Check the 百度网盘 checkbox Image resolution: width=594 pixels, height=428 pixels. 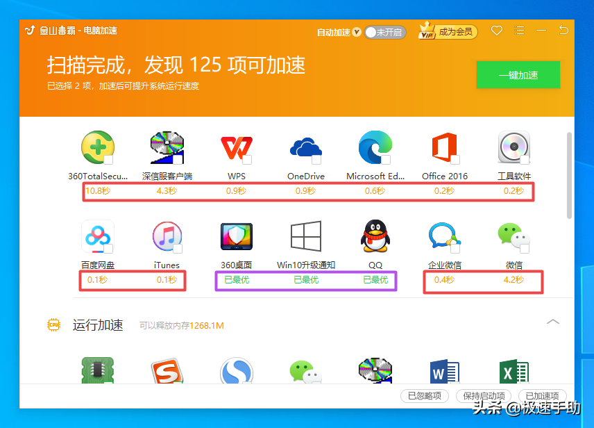coord(108,249)
